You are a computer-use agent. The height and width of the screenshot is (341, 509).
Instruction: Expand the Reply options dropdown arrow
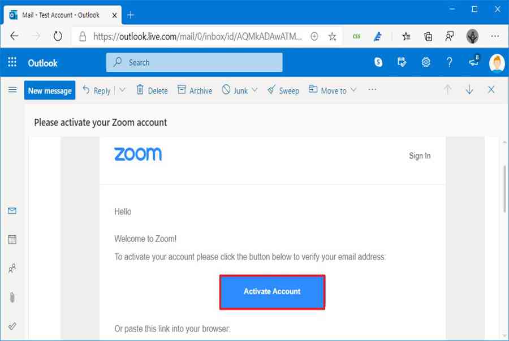122,90
